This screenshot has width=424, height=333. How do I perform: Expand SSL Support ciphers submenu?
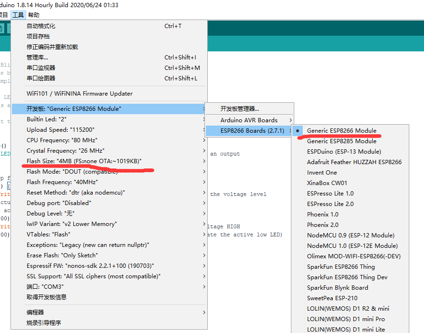point(109,276)
